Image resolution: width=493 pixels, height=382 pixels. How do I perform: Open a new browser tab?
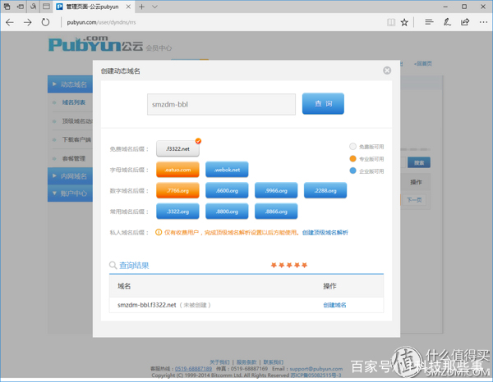[x=141, y=7]
